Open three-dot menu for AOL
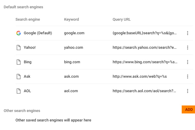 tap(188, 91)
